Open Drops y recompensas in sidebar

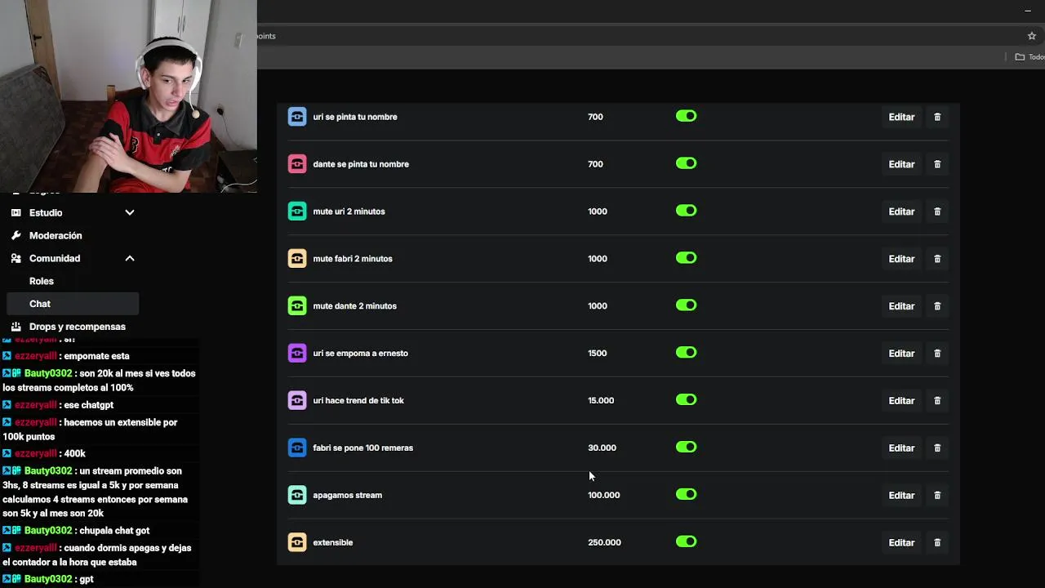click(77, 327)
